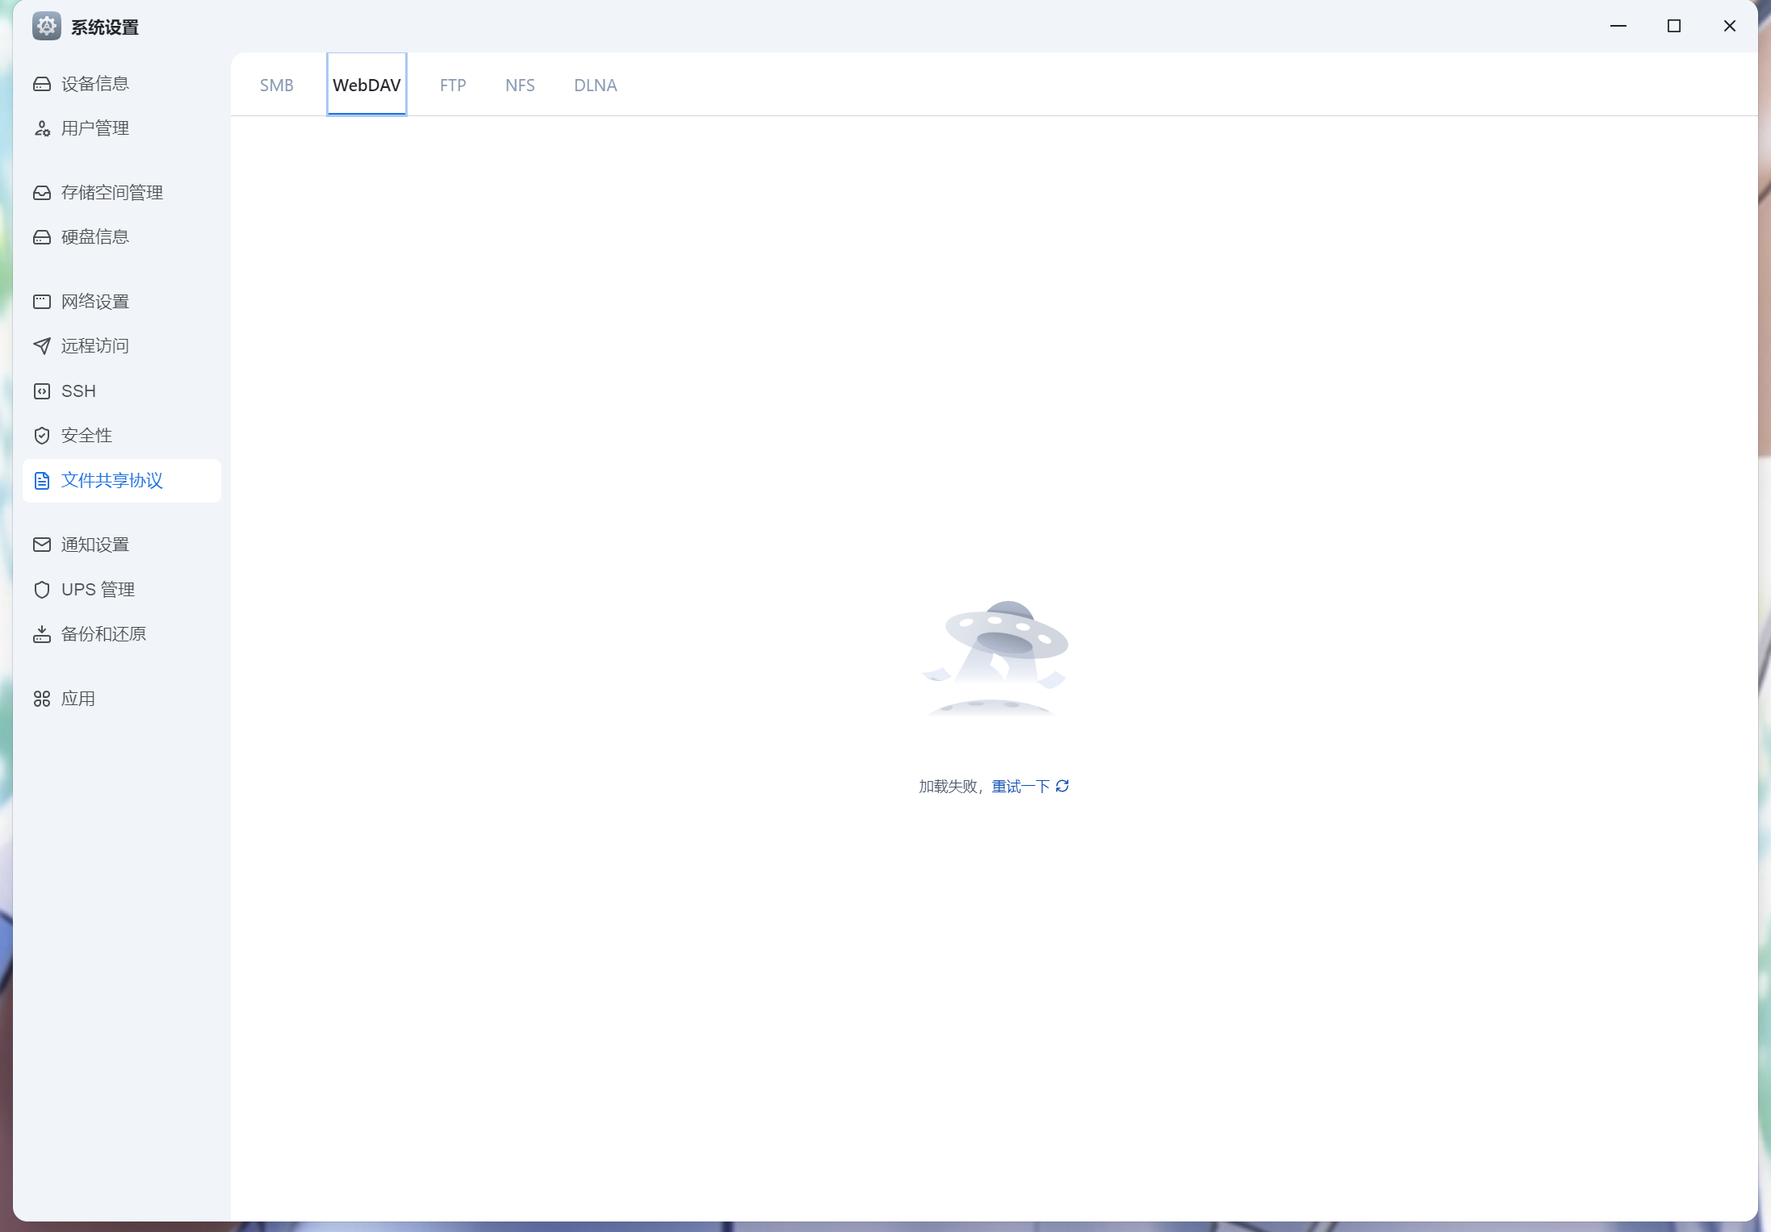Image resolution: width=1771 pixels, height=1232 pixels.
Task: Click the device info drive icon
Action: tap(42, 84)
